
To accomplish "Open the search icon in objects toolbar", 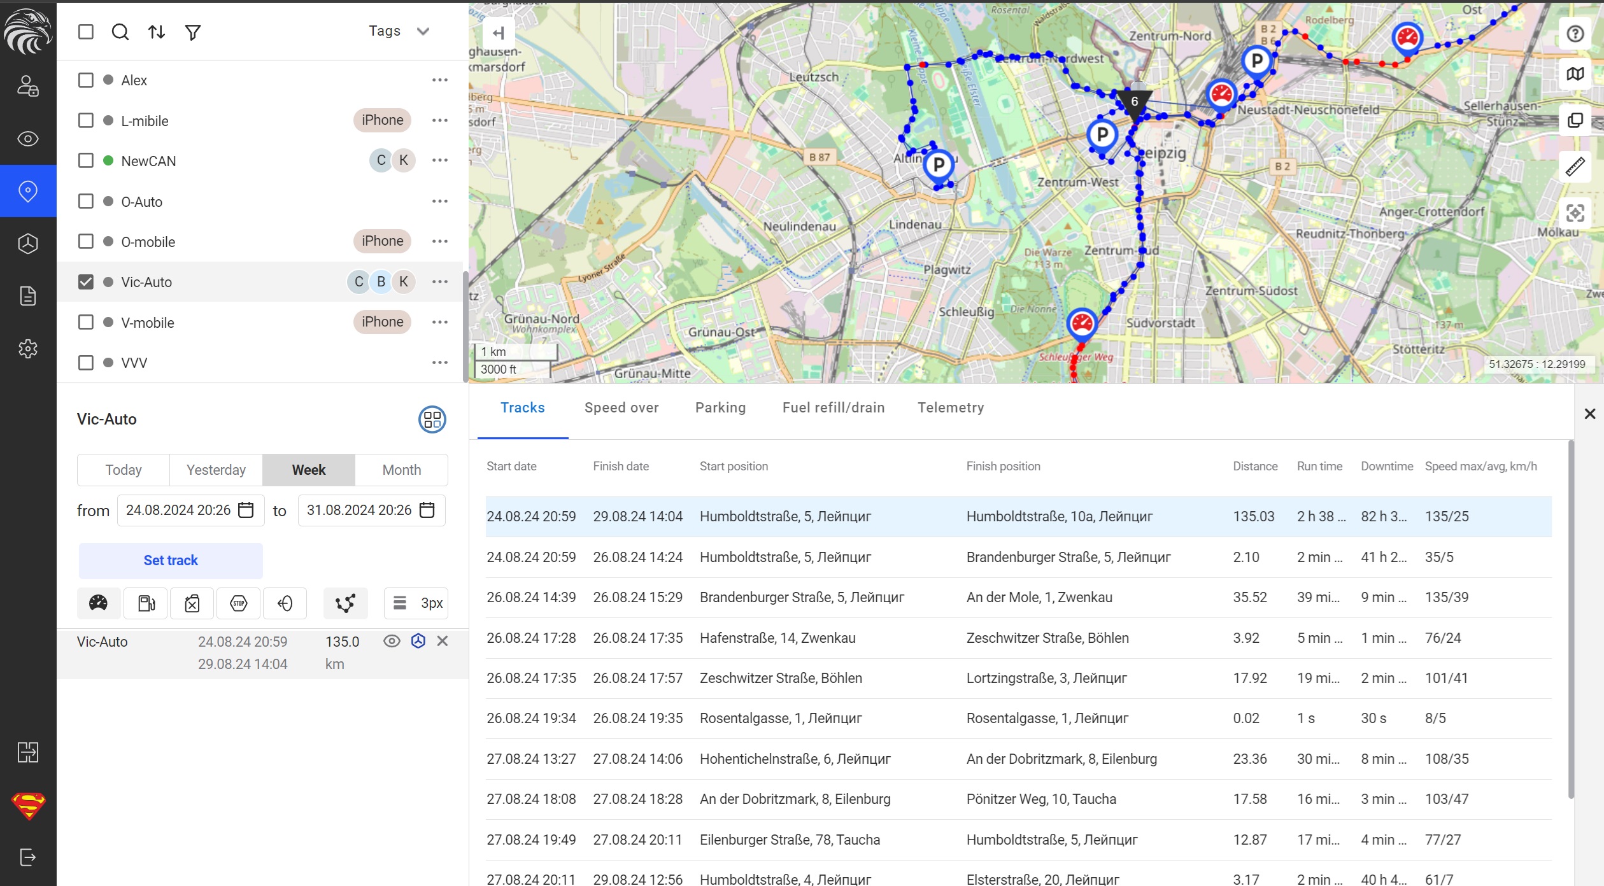I will [120, 32].
